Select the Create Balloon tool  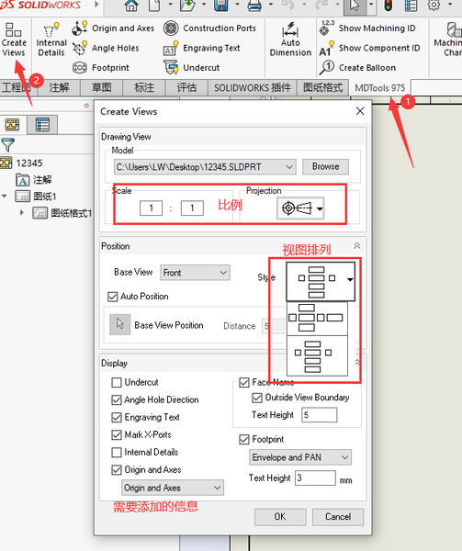pyautogui.click(x=357, y=67)
